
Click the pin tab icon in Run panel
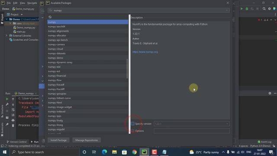tap(7, 124)
